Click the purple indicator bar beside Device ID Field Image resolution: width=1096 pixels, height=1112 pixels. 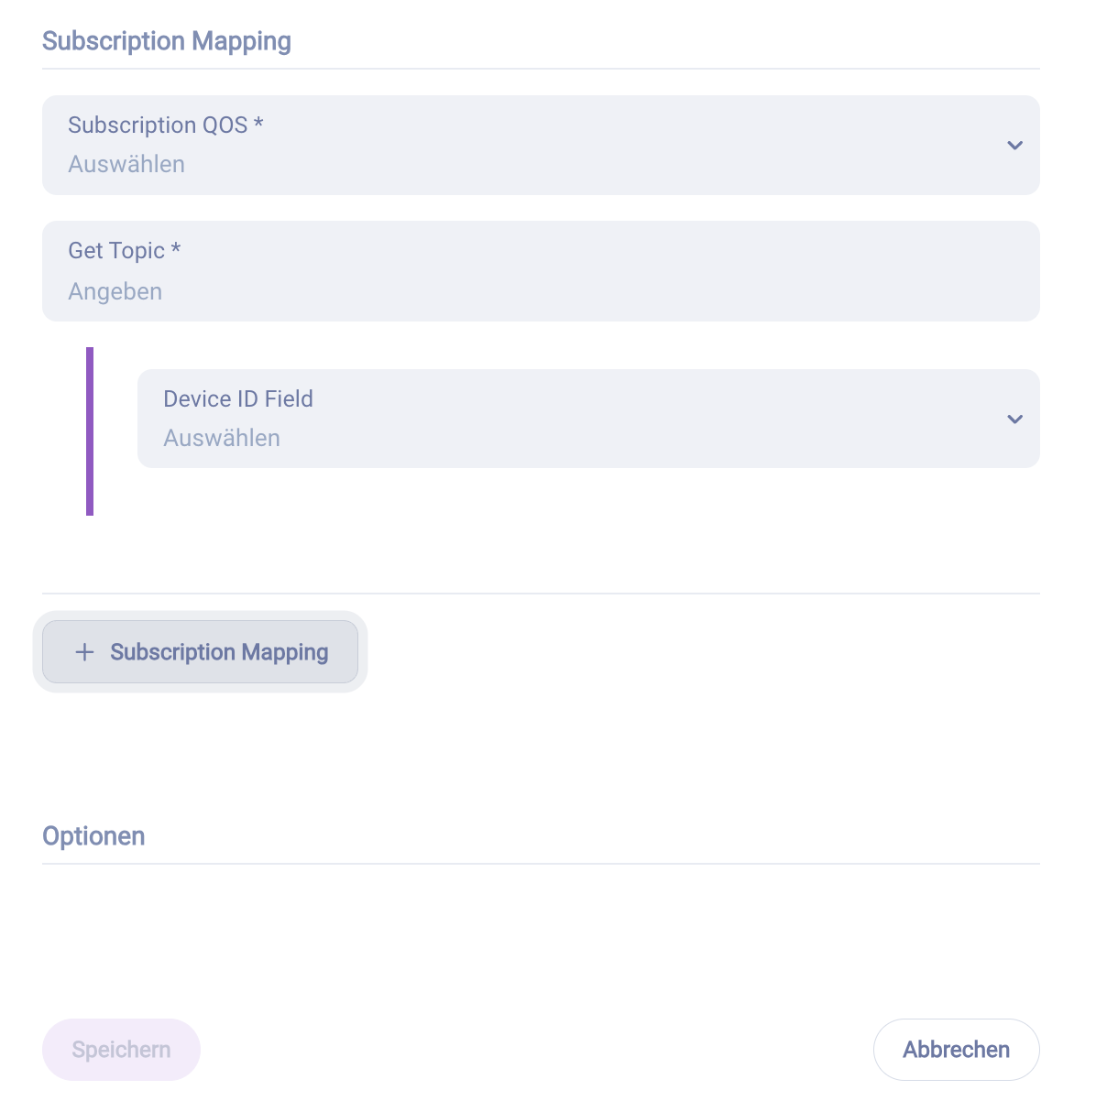pyautogui.click(x=91, y=431)
